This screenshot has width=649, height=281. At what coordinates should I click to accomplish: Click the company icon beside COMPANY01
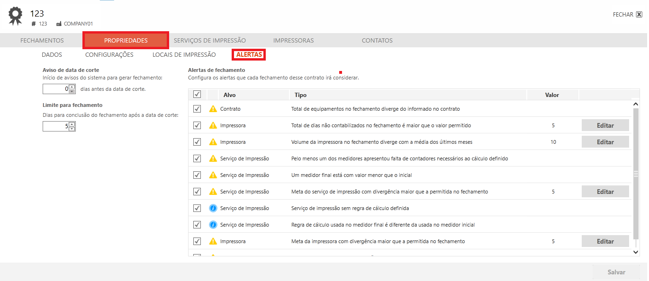[x=59, y=24]
